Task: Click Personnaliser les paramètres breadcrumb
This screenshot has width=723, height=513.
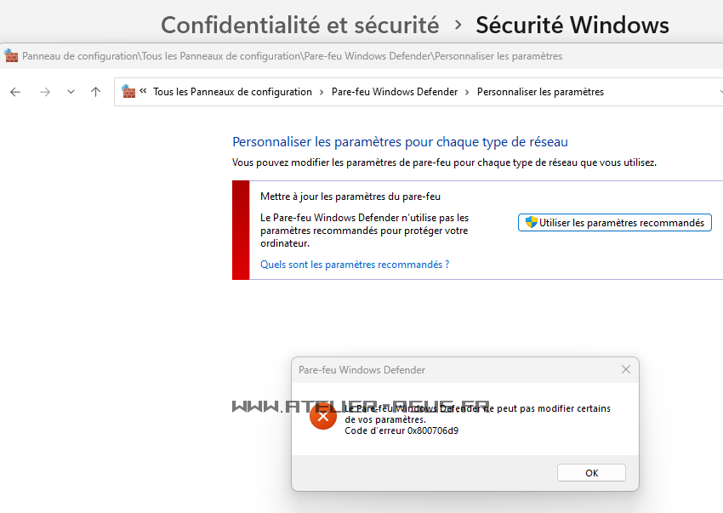Action: [x=540, y=92]
